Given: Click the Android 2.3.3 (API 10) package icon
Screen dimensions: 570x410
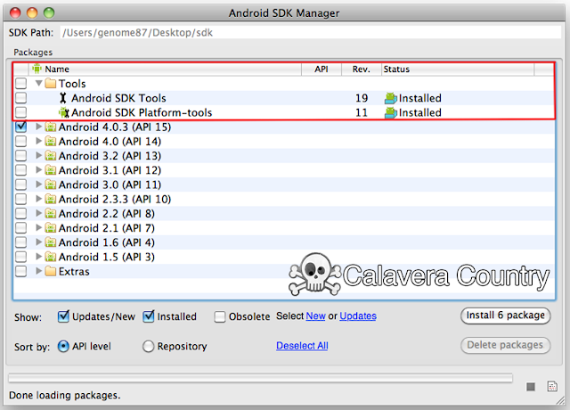Looking at the screenshot, I should [x=51, y=199].
